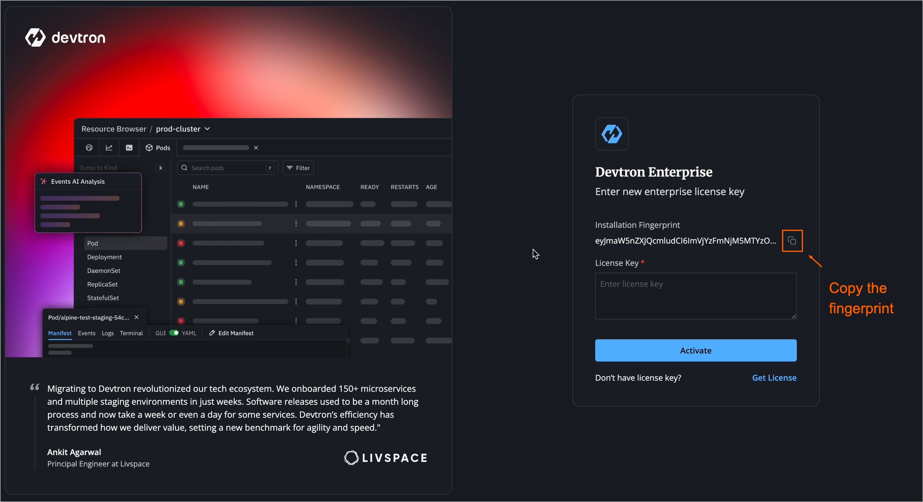Click the Enter license key field
923x502 pixels.
coord(695,296)
